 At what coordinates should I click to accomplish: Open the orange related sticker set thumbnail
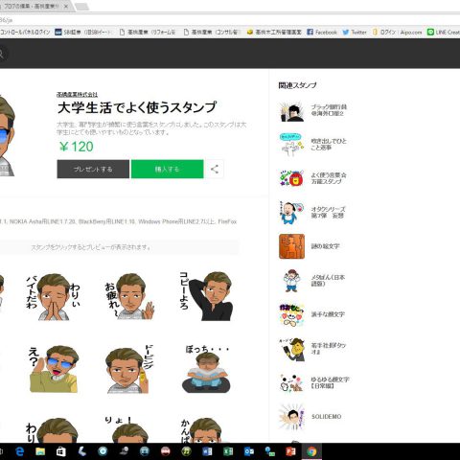(291, 246)
